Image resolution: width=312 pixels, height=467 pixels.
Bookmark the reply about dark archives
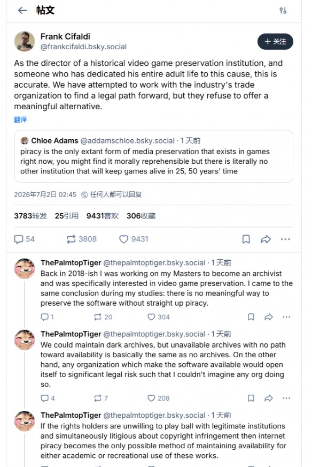251,398
